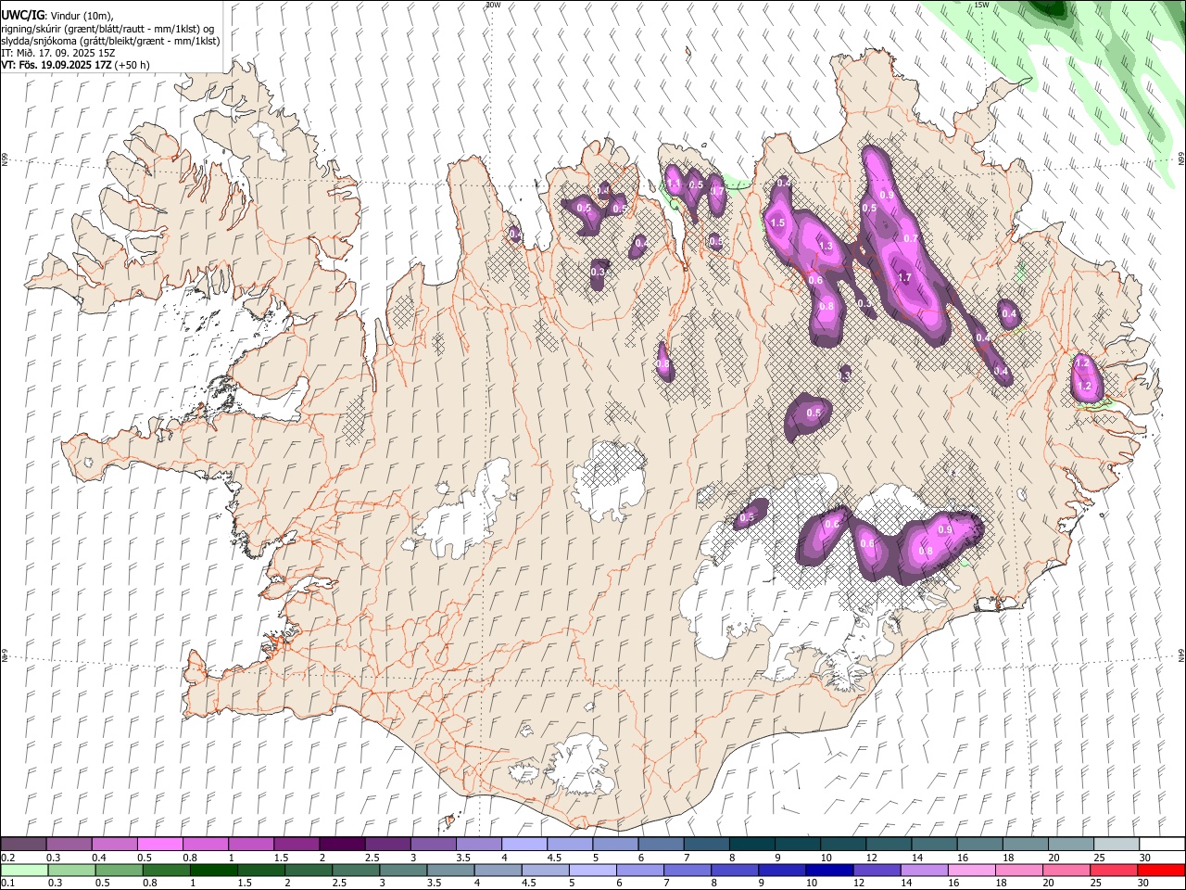Viewport: 1186px width, 890px height.
Task: Select the lavender 3.5 swatch in upper legend row
Action: point(479,844)
